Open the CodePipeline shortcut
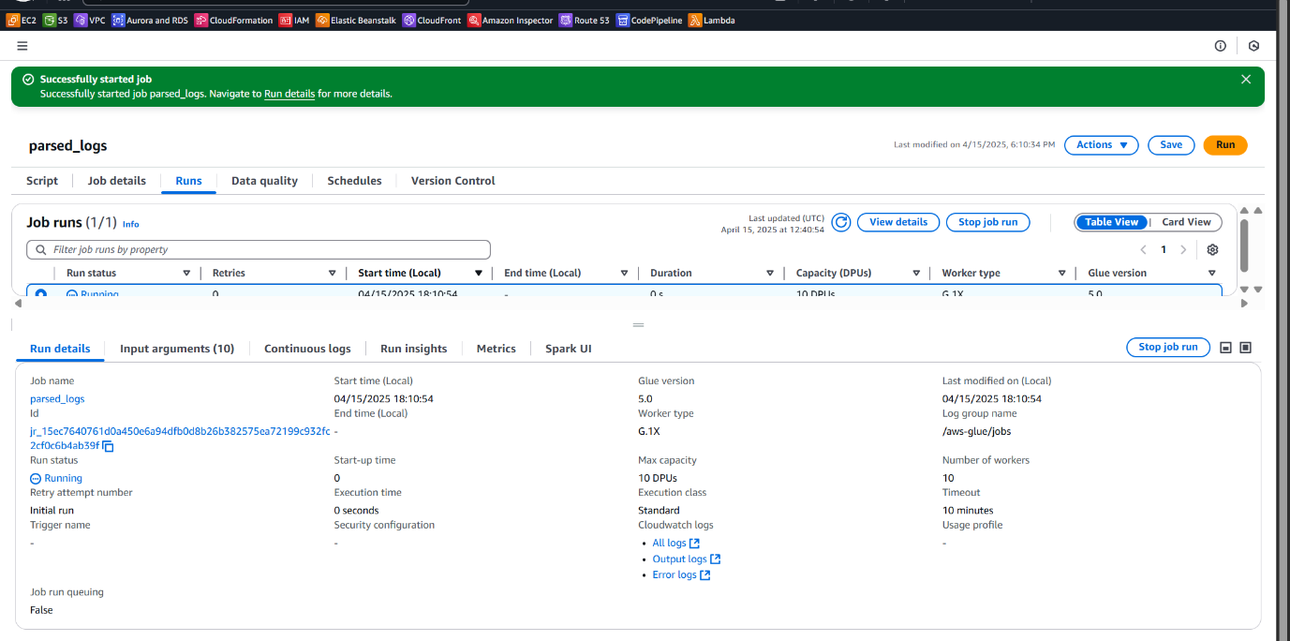The height and width of the screenshot is (641, 1290). (x=649, y=20)
